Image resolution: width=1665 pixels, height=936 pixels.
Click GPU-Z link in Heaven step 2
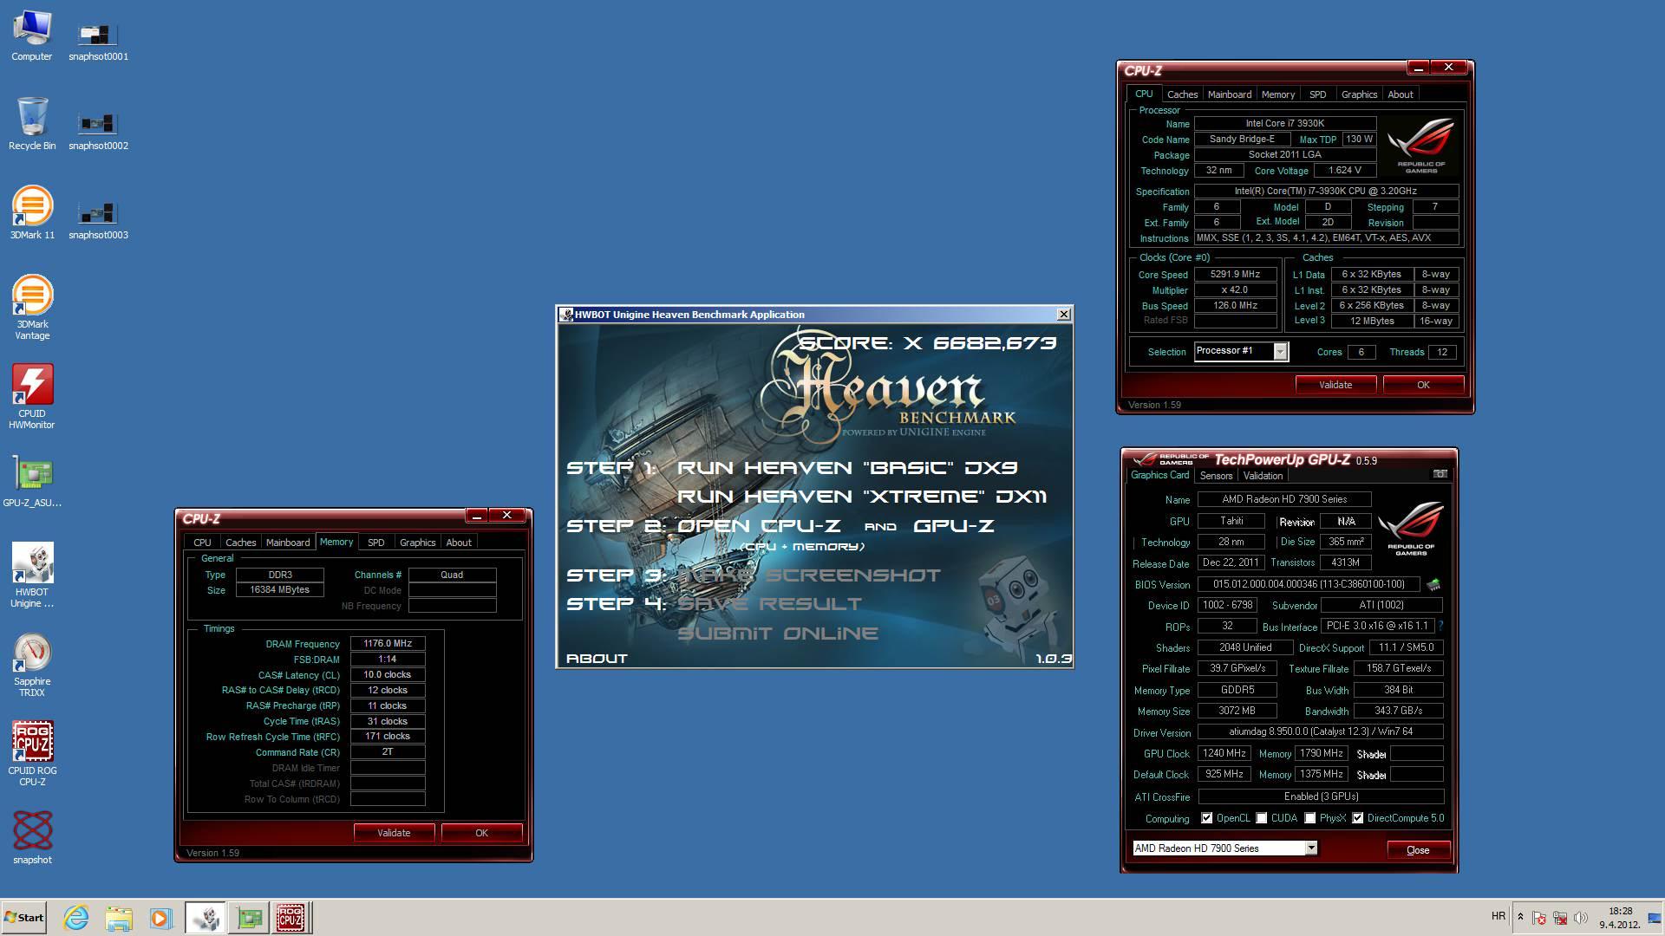pos(954,526)
